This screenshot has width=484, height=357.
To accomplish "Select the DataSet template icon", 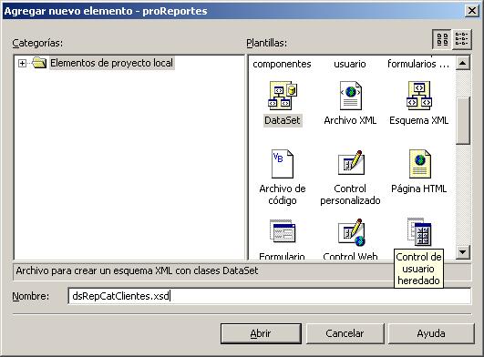I will (x=283, y=96).
